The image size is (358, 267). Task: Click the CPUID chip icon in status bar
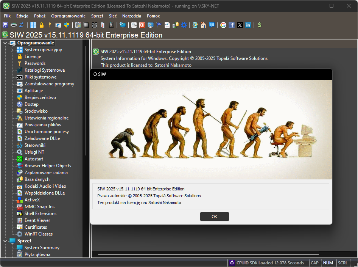coord(232,263)
